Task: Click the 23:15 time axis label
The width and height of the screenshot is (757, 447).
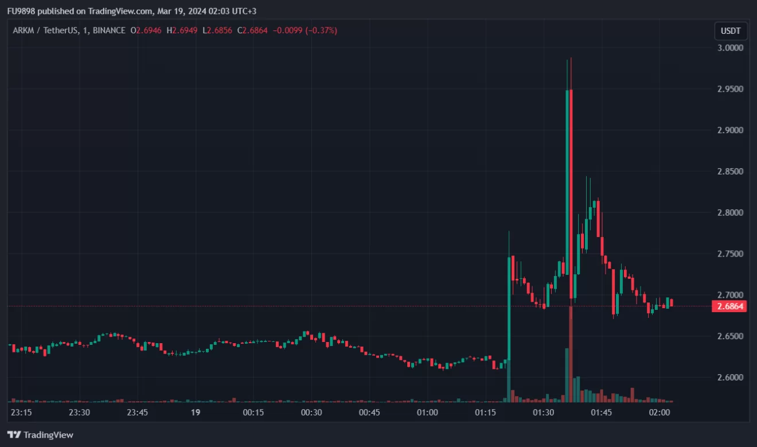Action: click(21, 413)
